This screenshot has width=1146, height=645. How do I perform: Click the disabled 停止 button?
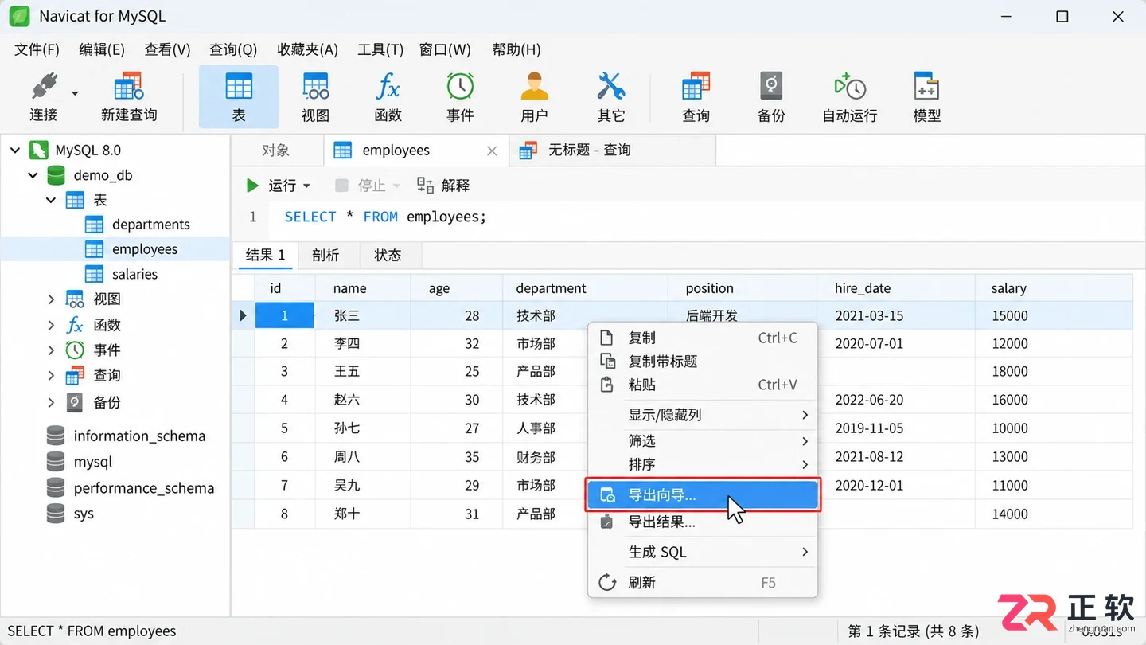pyautogui.click(x=359, y=186)
